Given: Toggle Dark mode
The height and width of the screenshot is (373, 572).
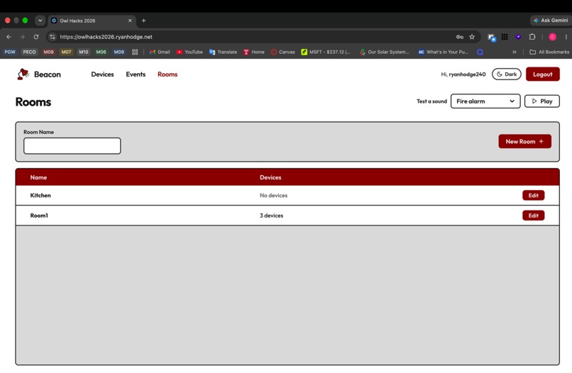Looking at the screenshot, I should pos(506,74).
